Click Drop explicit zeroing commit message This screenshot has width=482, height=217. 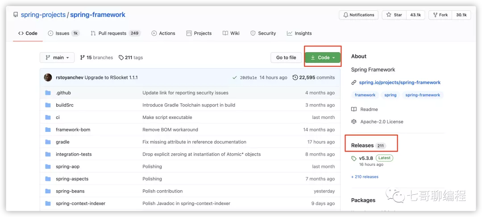[202, 154]
